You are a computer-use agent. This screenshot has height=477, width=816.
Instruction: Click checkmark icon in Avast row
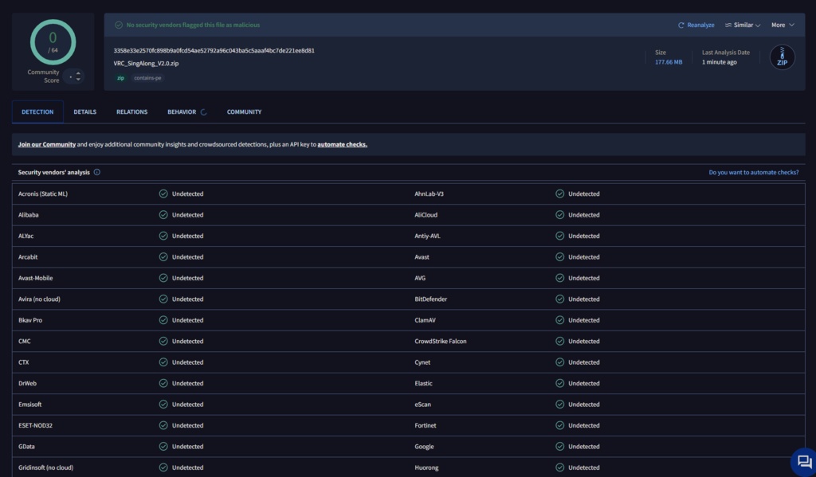[559, 257]
